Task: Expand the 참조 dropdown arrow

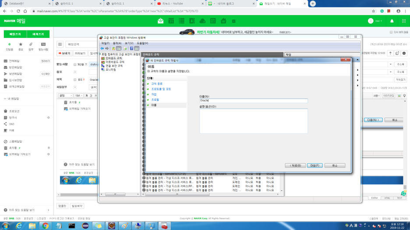Action: (x=75, y=72)
